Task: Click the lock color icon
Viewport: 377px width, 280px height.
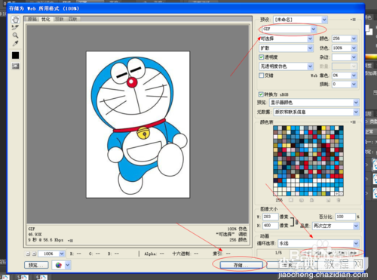Action: tap(311, 200)
